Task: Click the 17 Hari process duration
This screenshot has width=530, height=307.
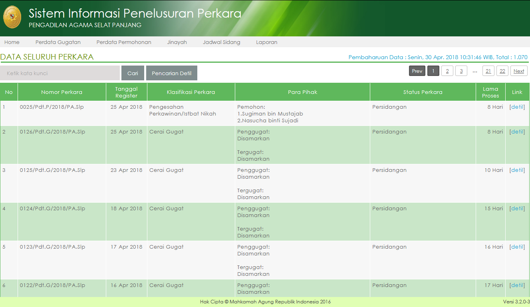Action: (x=494, y=285)
